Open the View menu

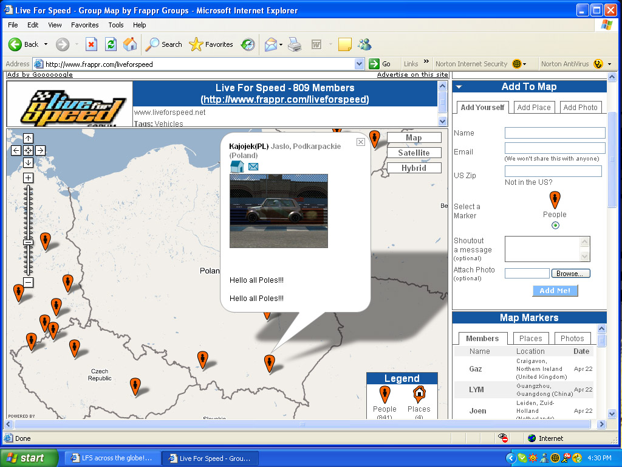point(55,25)
